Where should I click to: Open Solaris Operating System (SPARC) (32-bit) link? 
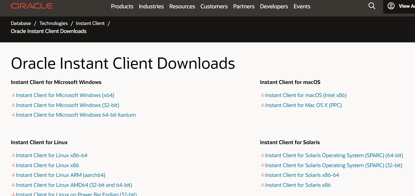(x=334, y=165)
